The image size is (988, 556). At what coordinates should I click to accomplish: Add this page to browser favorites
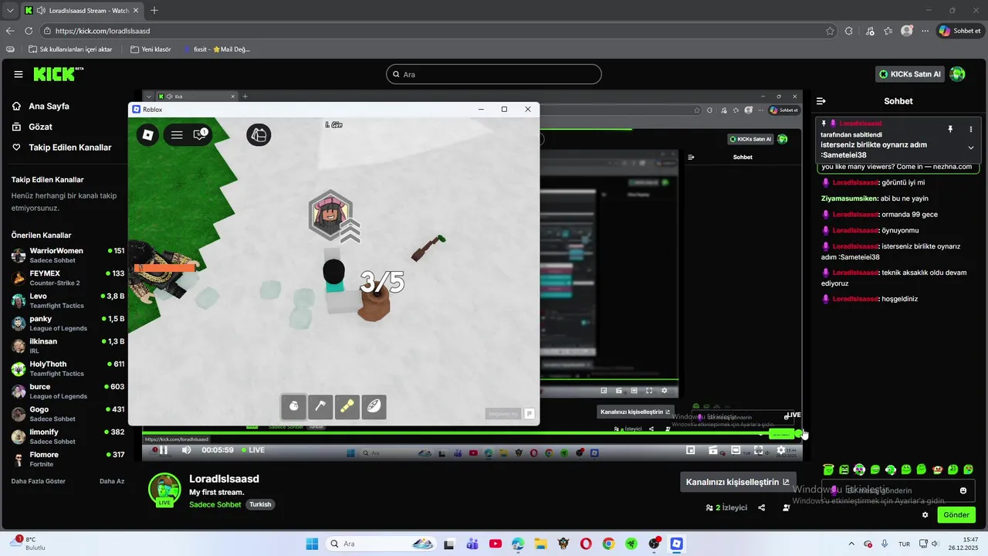point(830,31)
